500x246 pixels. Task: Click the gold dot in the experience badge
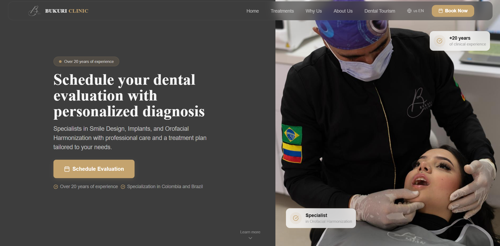[60, 62]
